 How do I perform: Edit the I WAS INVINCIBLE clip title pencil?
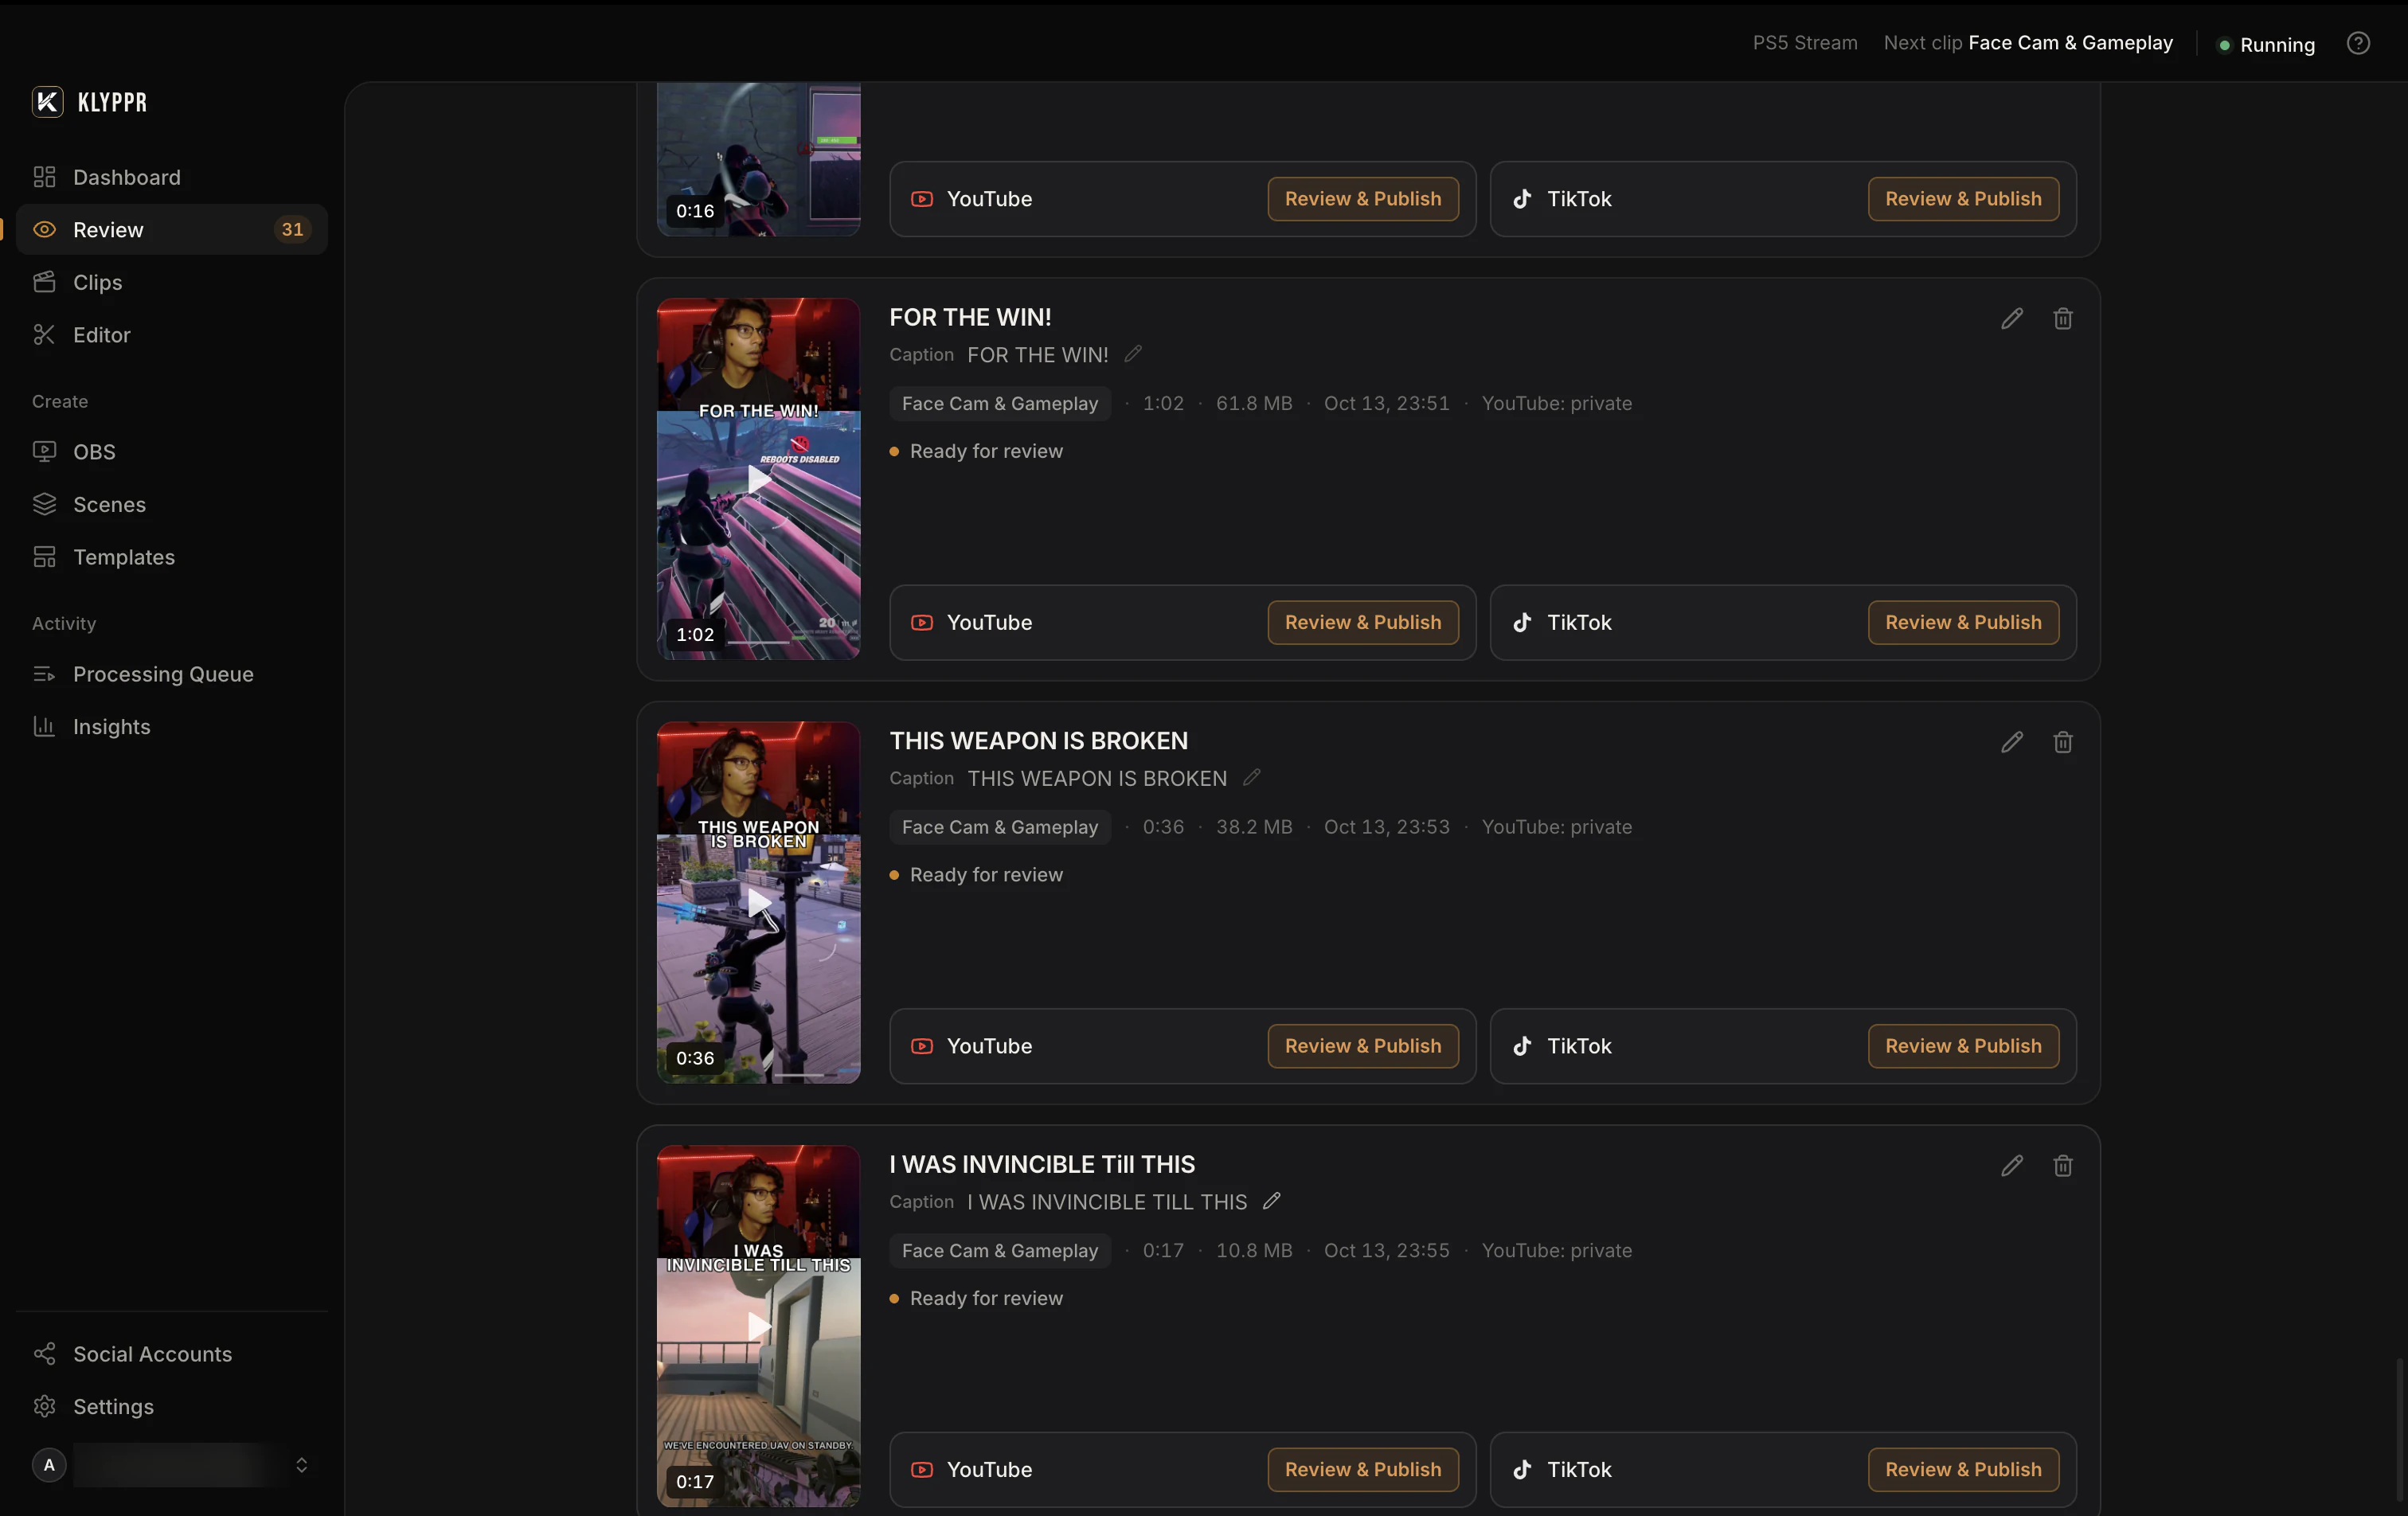[2012, 1165]
